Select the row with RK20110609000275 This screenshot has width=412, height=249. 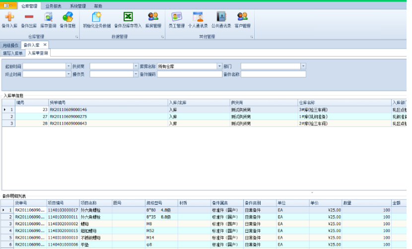(x=68, y=116)
